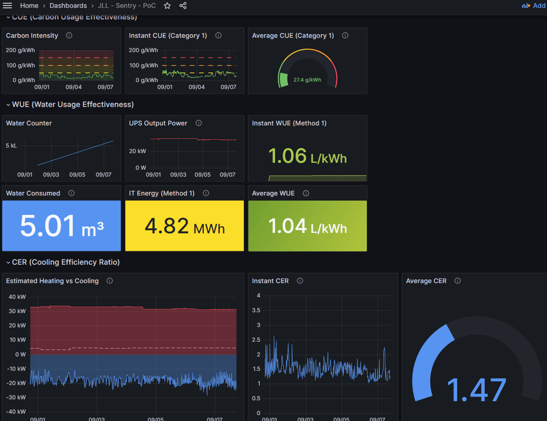Open Instant CUE (Category 1) panel title
Screen dimensions: 547x421
[x=168, y=36]
